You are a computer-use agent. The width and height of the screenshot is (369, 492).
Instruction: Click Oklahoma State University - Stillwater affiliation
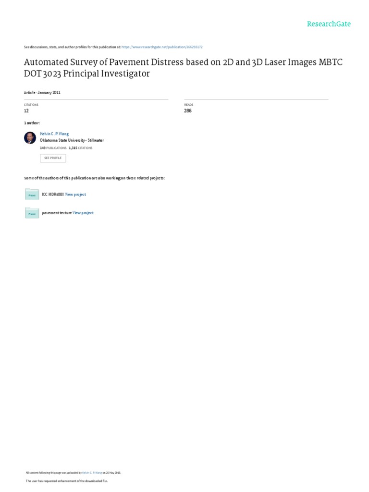[72, 140]
